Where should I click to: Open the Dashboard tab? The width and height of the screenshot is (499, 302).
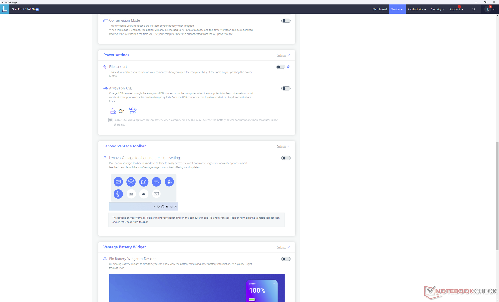pyautogui.click(x=379, y=9)
